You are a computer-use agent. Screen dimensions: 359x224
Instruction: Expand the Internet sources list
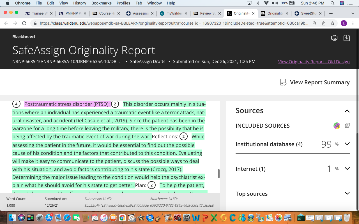tap(347, 169)
